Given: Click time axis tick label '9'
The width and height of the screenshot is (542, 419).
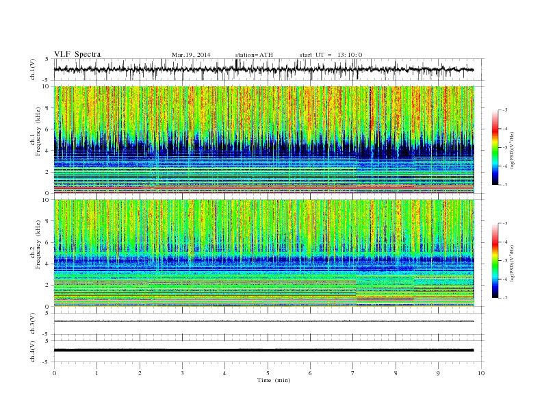Looking at the screenshot, I should [x=438, y=373].
